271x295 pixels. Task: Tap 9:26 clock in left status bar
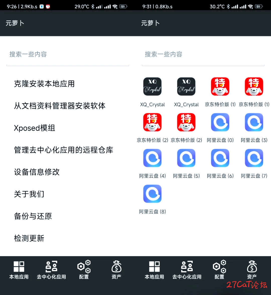(x=12, y=7)
